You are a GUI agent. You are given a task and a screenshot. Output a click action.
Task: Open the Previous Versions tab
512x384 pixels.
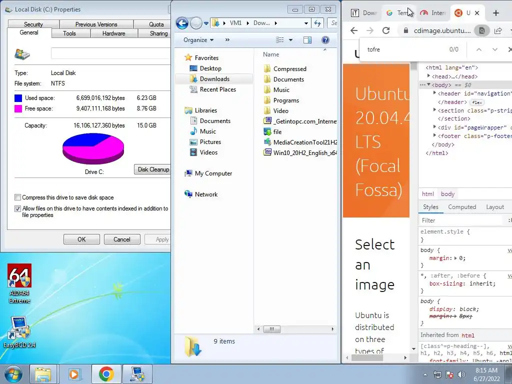[96, 24]
